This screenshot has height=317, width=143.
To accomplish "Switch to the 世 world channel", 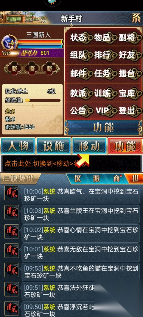I will click(135, 179).
